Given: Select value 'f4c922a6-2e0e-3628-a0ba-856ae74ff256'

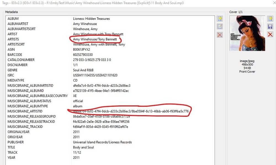Looking at the screenshot, I should click(x=101, y=121).
